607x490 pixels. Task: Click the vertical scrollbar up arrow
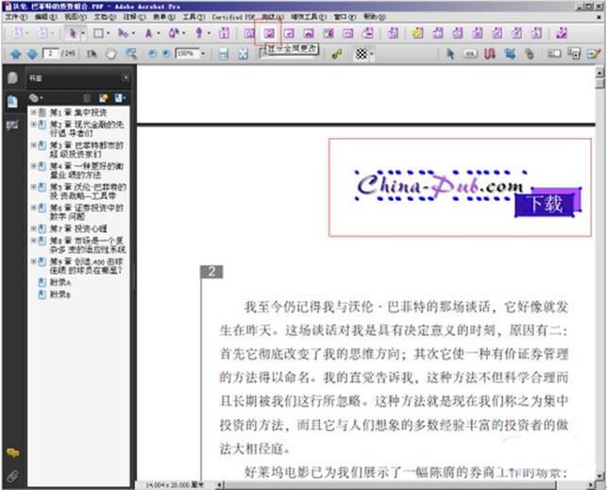coord(599,72)
